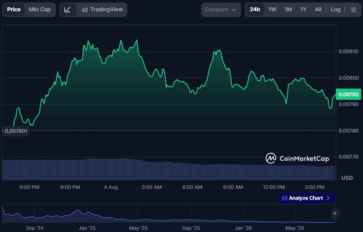The width and height of the screenshot is (363, 232).
Task: Click Jan '25 on the range navigator
Action: (x=87, y=228)
